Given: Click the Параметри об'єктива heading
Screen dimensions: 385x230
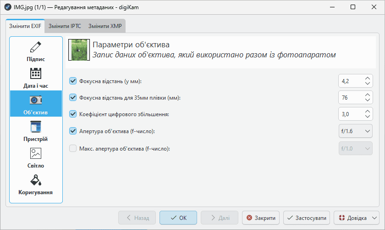Looking at the screenshot, I should tap(131, 45).
